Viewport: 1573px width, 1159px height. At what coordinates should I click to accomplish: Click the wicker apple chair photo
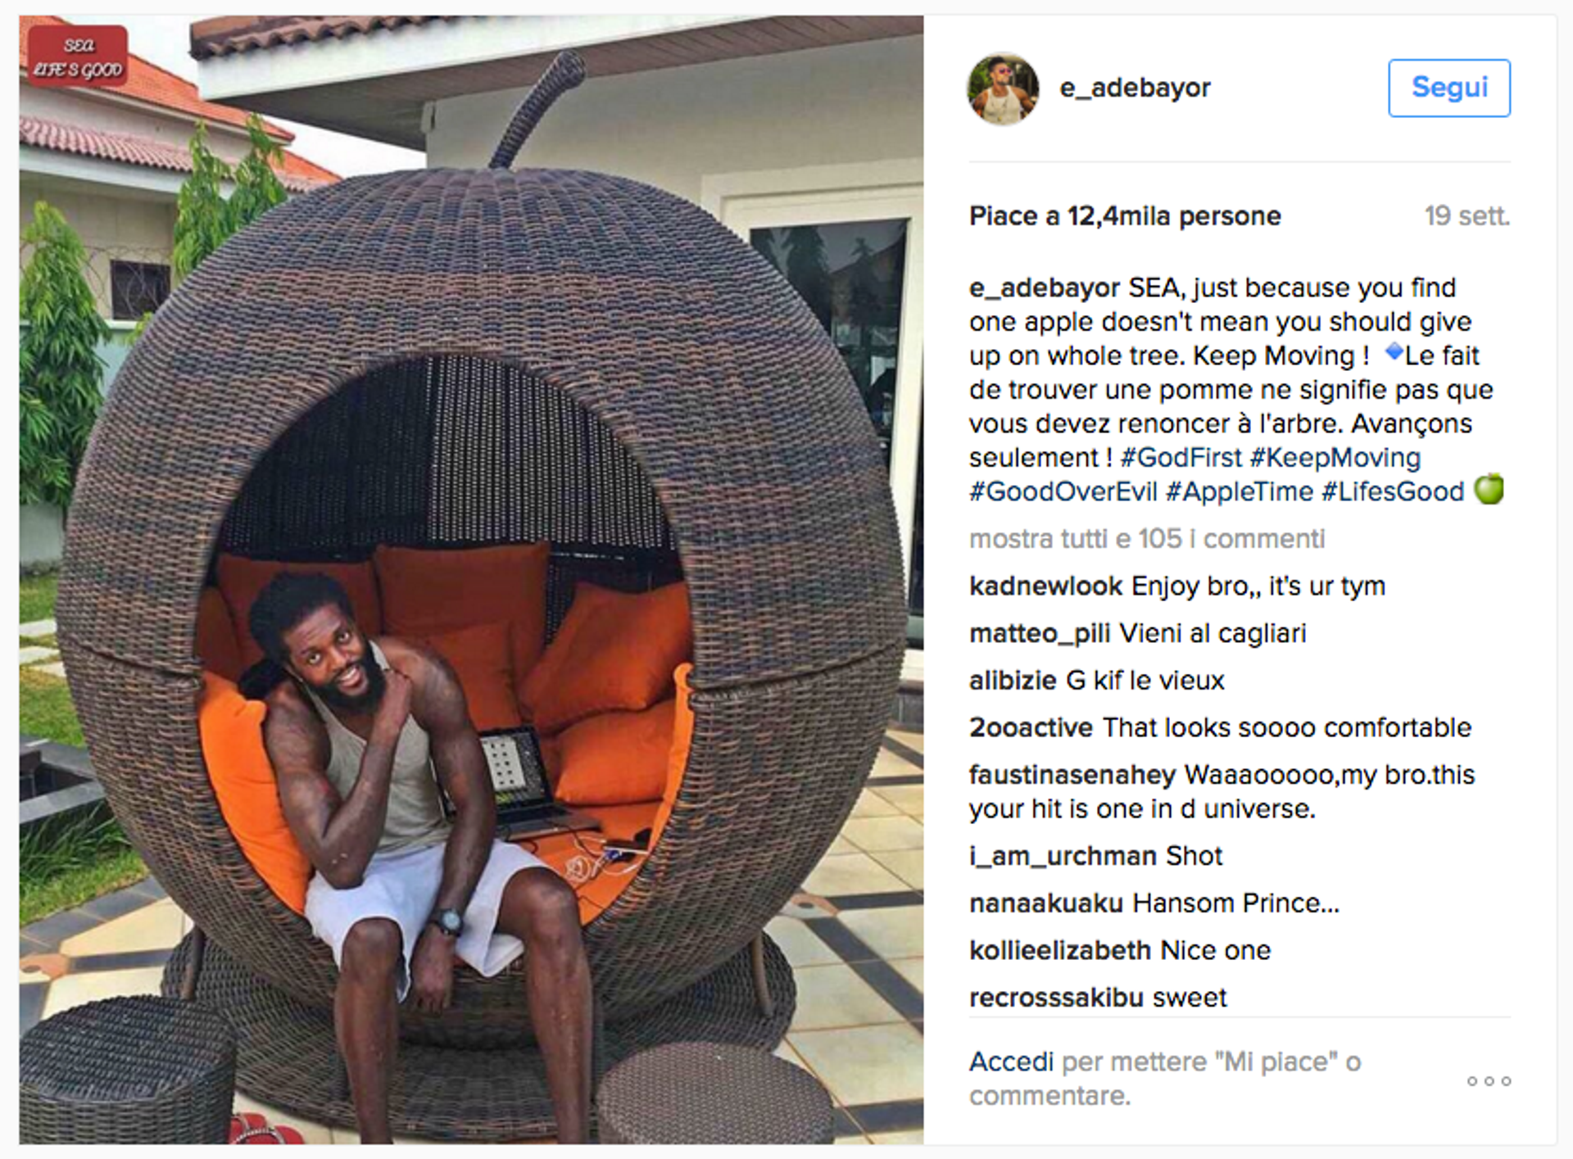pos(471,579)
